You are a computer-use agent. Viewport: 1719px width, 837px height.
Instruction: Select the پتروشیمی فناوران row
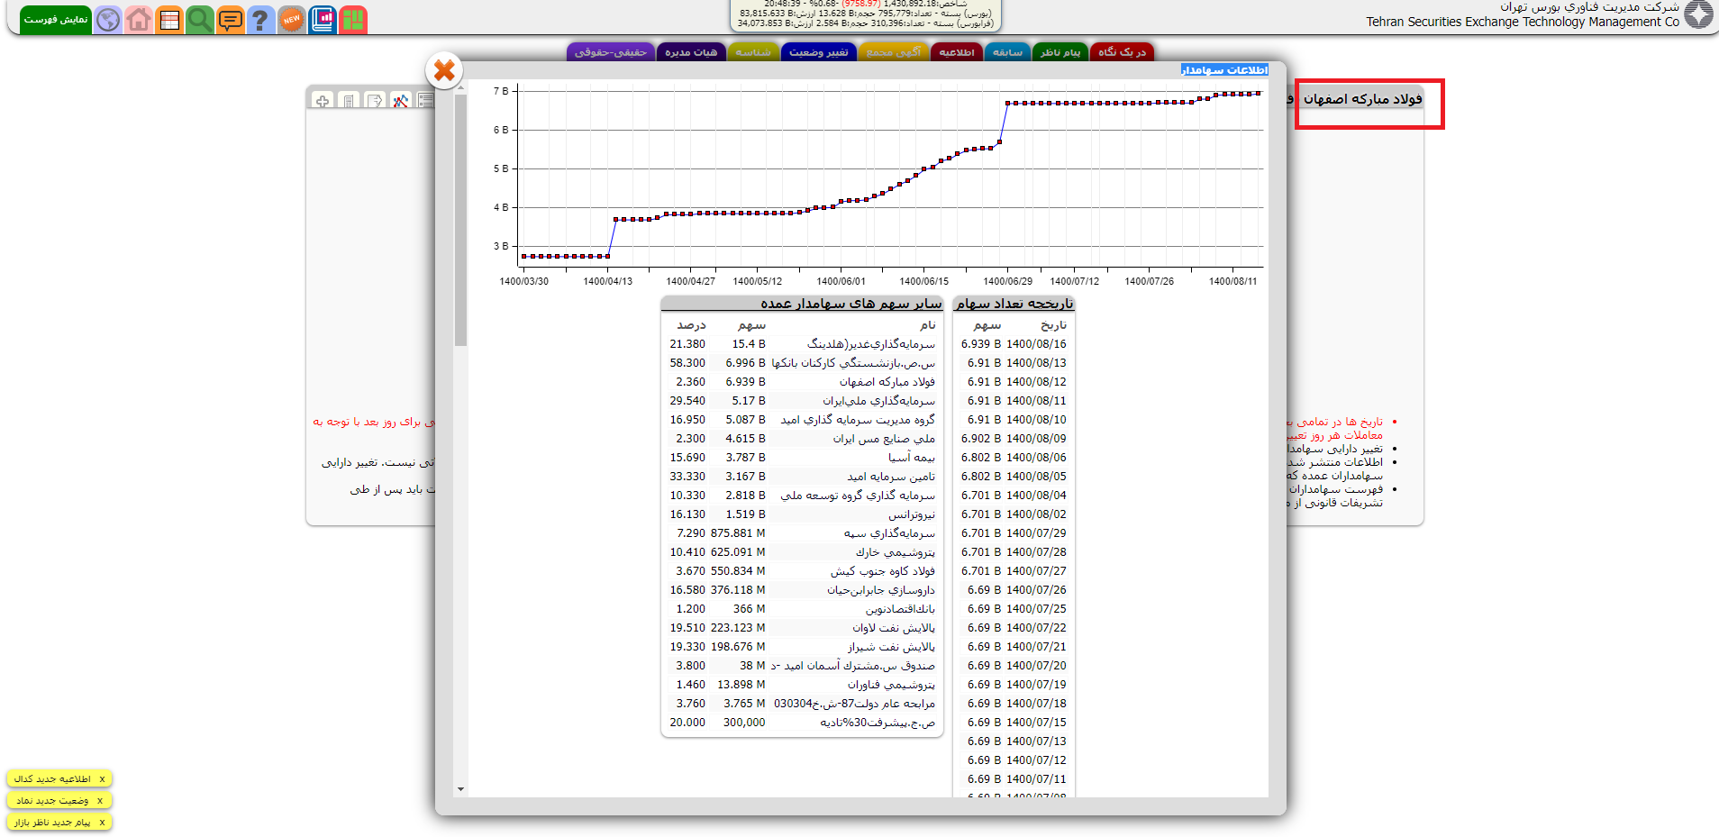(802, 685)
